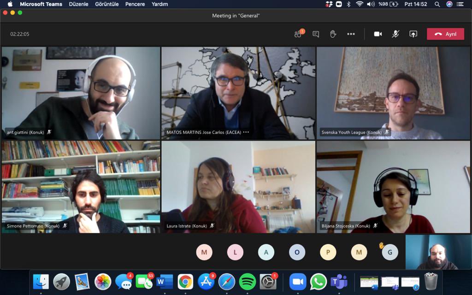Open FaceTime with 53 badge in Dock
The width and height of the screenshot is (472, 295).
(144, 282)
